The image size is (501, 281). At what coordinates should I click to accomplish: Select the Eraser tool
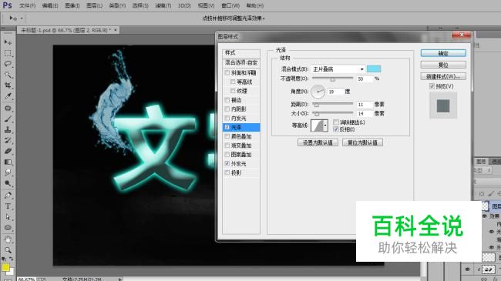point(8,152)
